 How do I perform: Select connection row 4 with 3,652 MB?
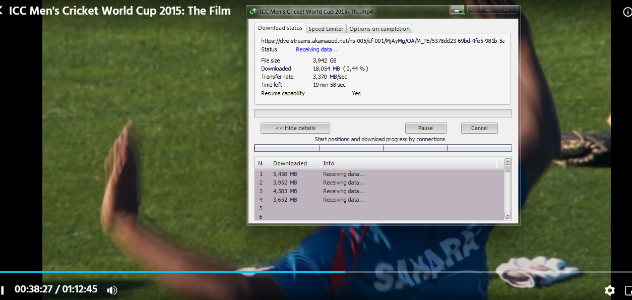coord(379,200)
